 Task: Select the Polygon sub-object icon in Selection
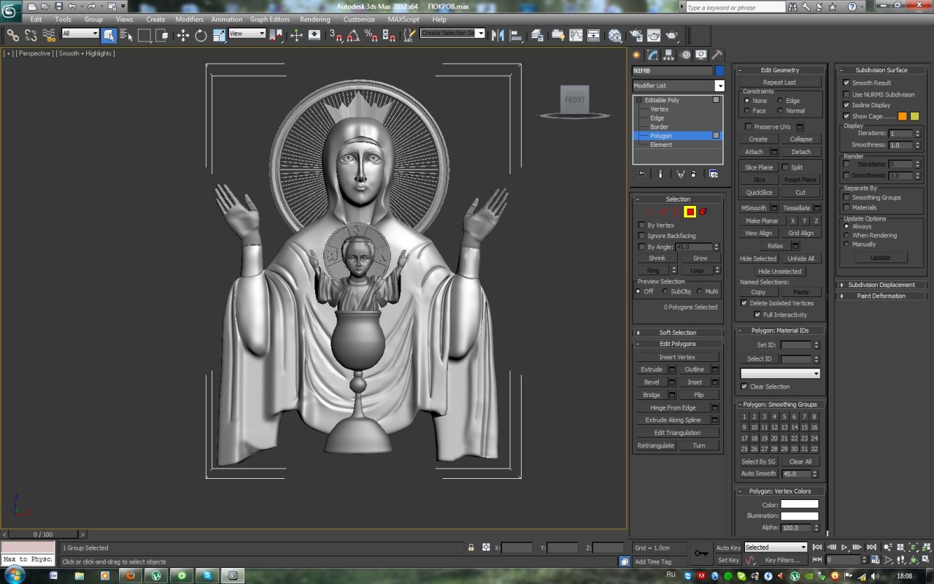point(690,212)
